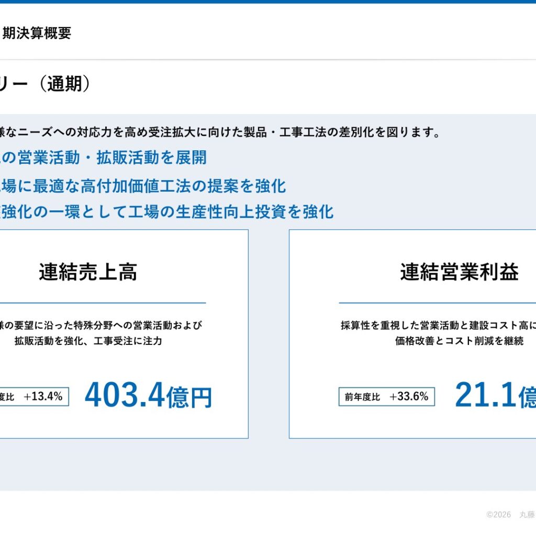Image resolution: width=536 pixels, height=536 pixels.
Task: Click the text 拡販活動を強化、工事受注に注力
Action: 88,341
